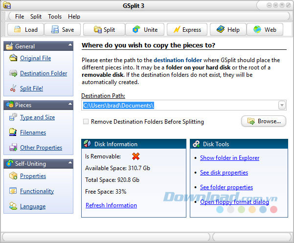Open the Filenames link
The image size is (294, 243).
pyautogui.click(x=33, y=133)
